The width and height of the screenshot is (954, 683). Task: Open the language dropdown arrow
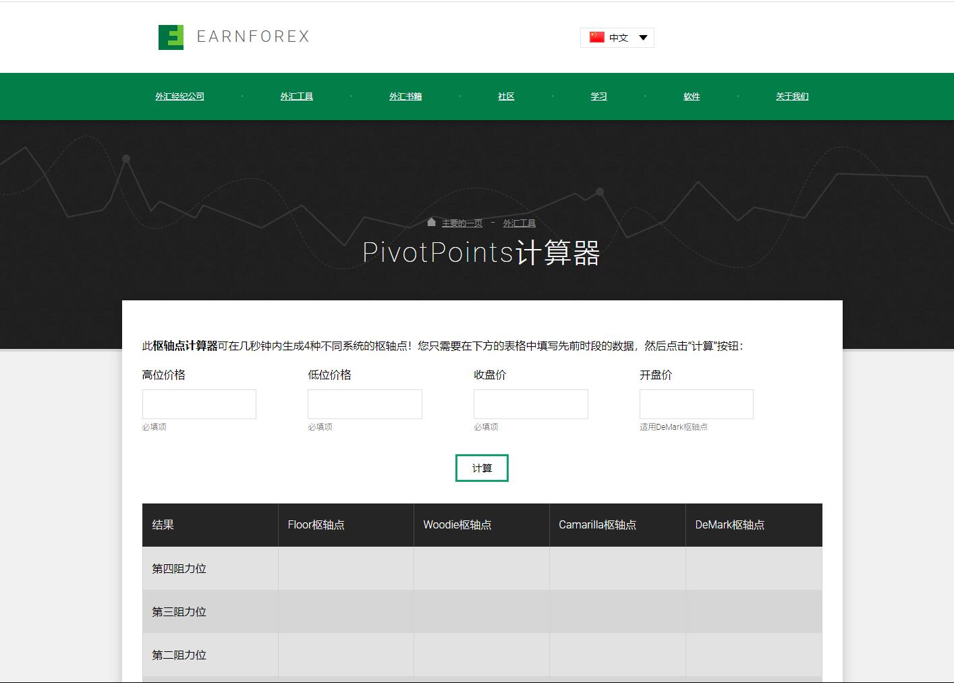point(643,38)
